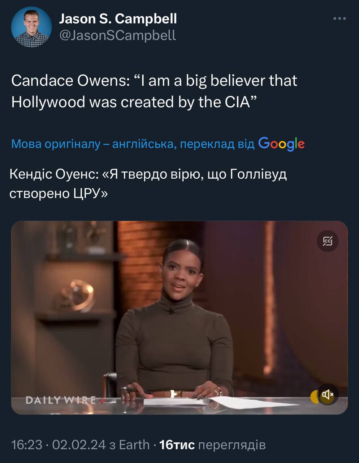Open the "Earth" location label
This screenshot has height=463, width=359.
click(134, 445)
